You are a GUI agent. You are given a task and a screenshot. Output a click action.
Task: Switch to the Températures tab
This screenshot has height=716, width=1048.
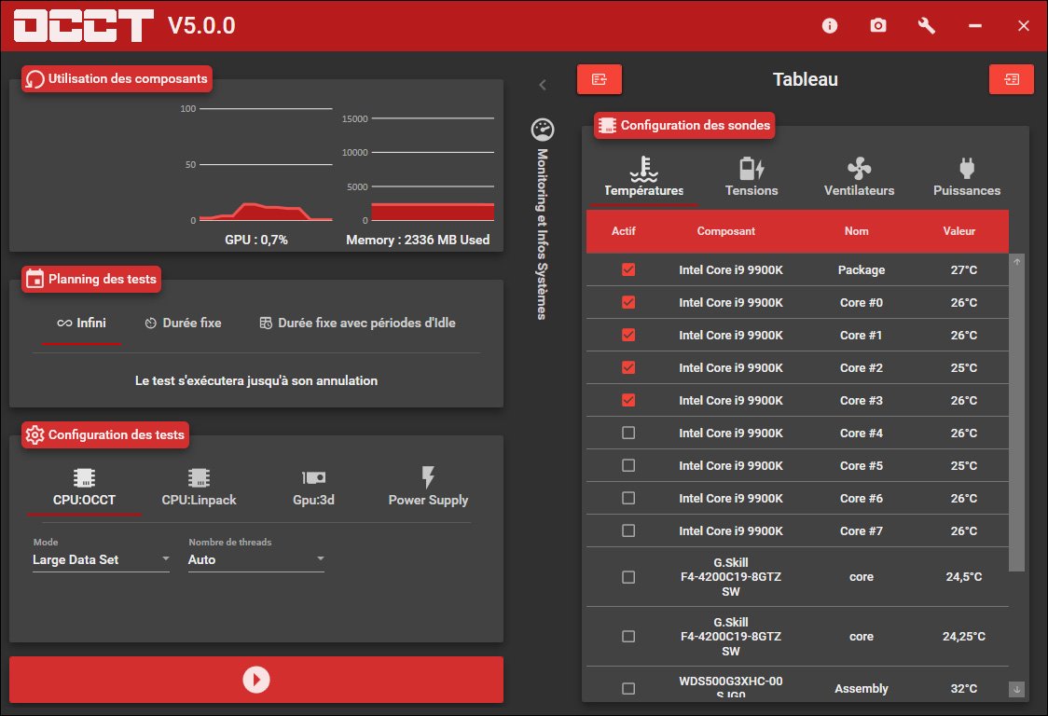[x=643, y=178]
